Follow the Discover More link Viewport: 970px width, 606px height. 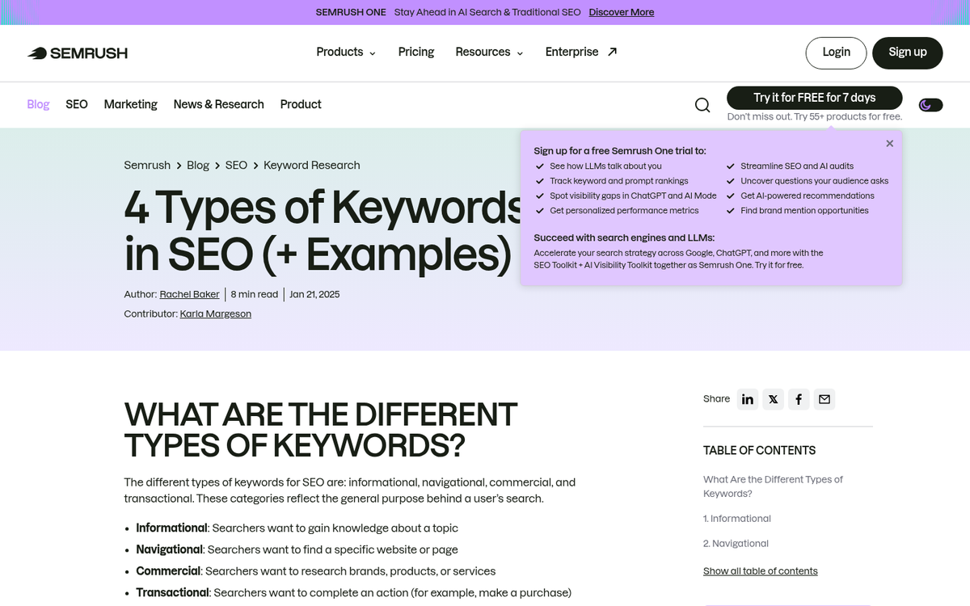[x=621, y=12]
